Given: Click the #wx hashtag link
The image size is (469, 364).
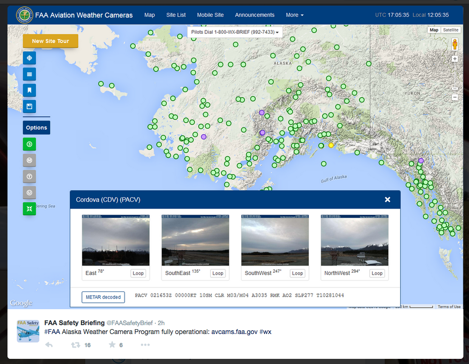Looking at the screenshot, I should pyautogui.click(x=265, y=332).
